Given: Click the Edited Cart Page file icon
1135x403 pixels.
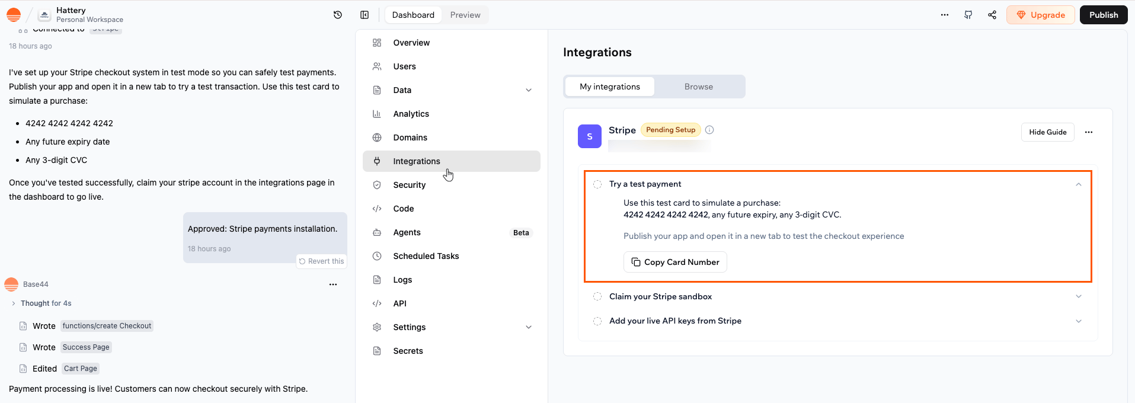Looking at the screenshot, I should 23,369.
